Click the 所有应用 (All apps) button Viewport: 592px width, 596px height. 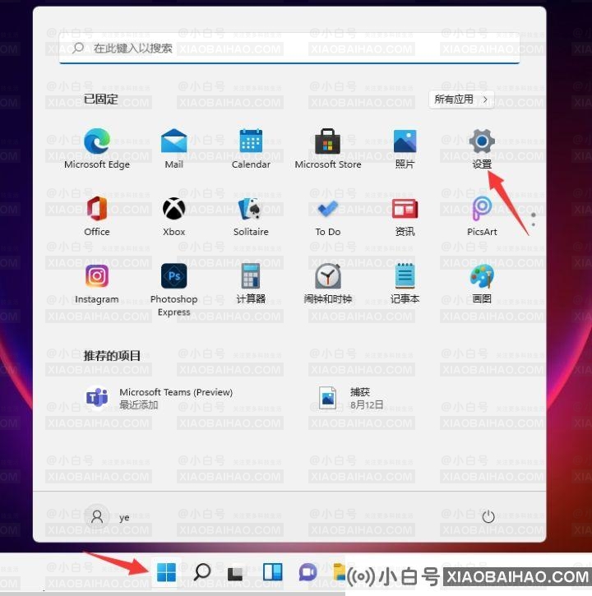pyautogui.click(x=461, y=99)
